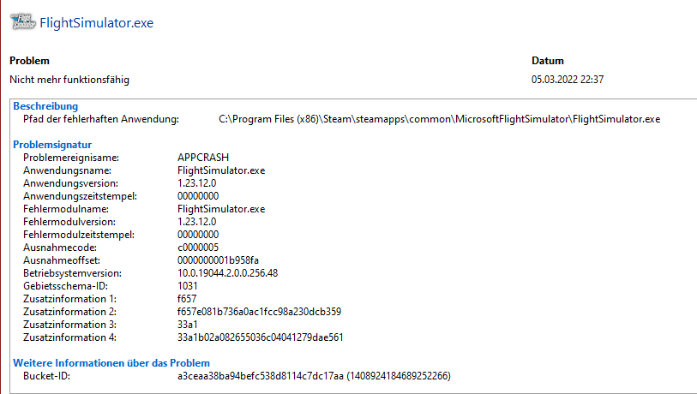Select 00000000 value beside Fehlermodulzeitstempel

(198, 235)
